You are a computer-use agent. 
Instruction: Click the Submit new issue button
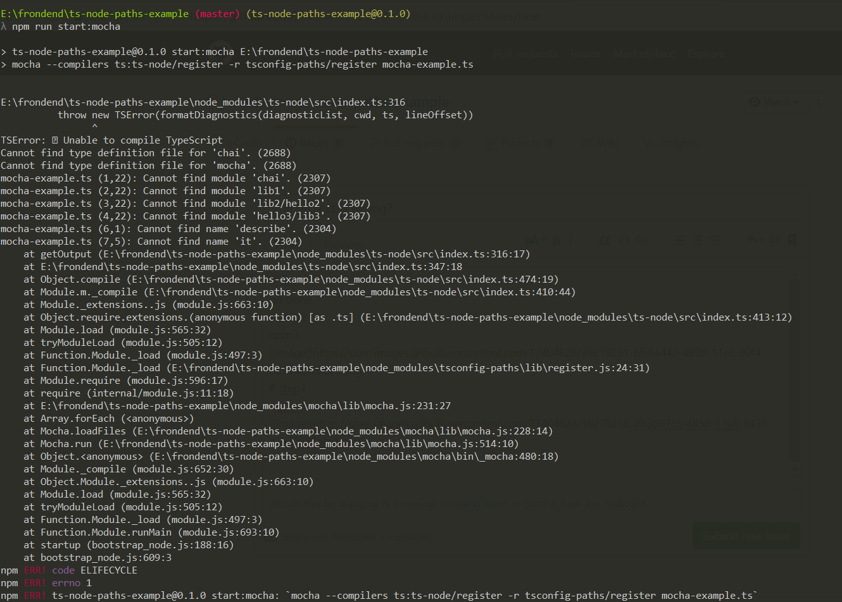click(746, 534)
